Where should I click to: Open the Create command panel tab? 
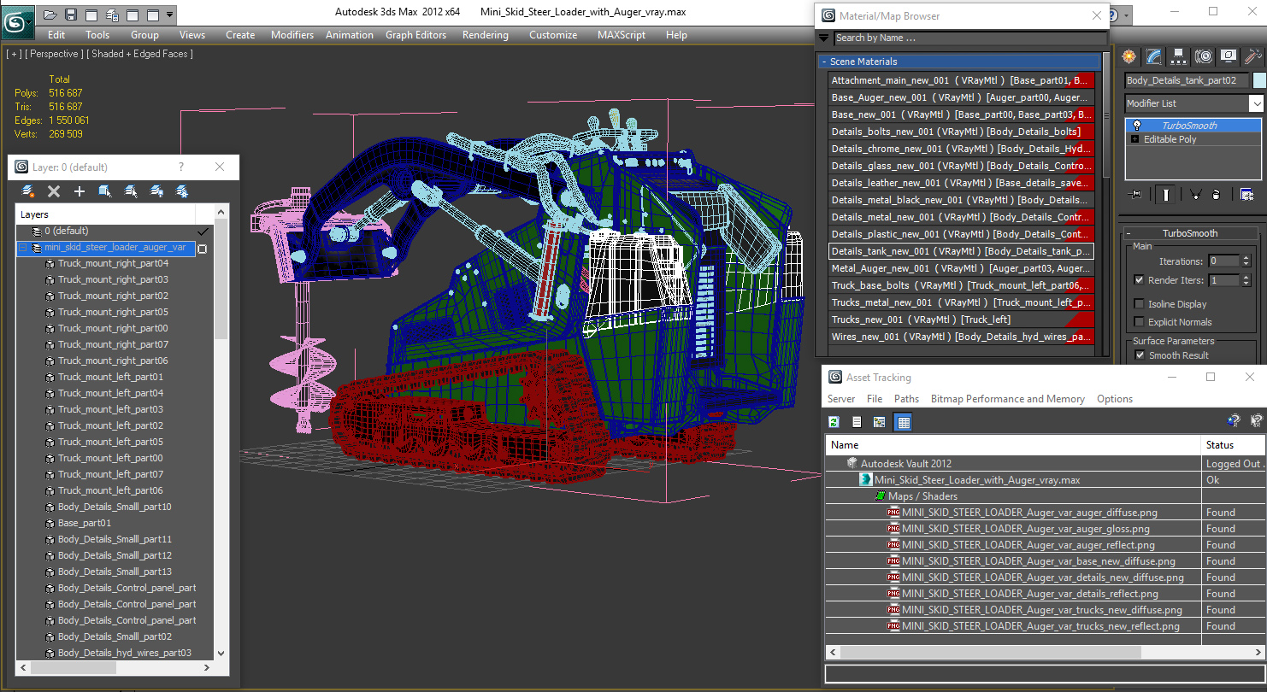pyautogui.click(x=1129, y=56)
